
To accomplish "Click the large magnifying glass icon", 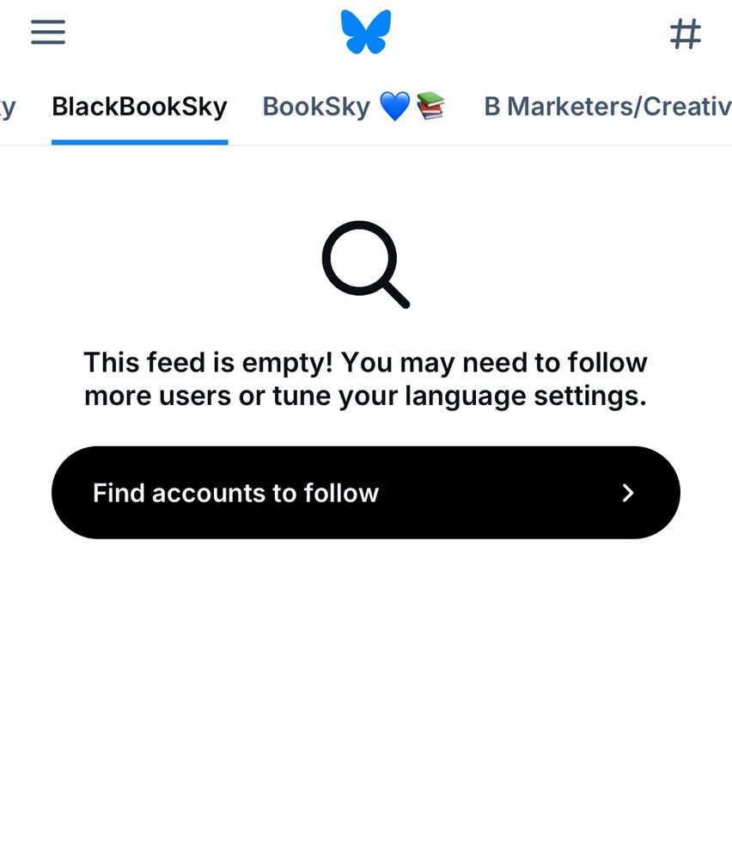I will 366,264.
